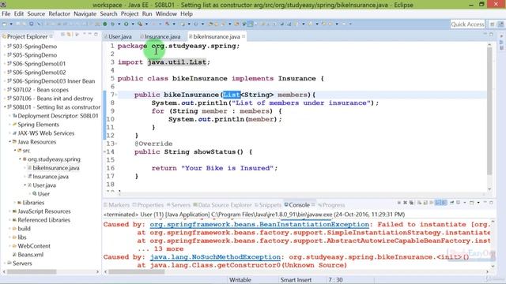The image size is (506, 284).
Task: Click the Servers folder icon in tree
Action: 9,263
